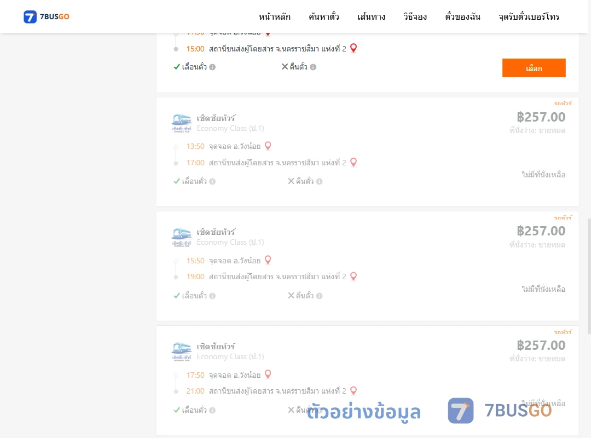Image resolution: width=591 pixels, height=438 pixels.
Task: Click เชิดชัยทัวร์ operator name in 15:50 card
Action: [x=216, y=232]
